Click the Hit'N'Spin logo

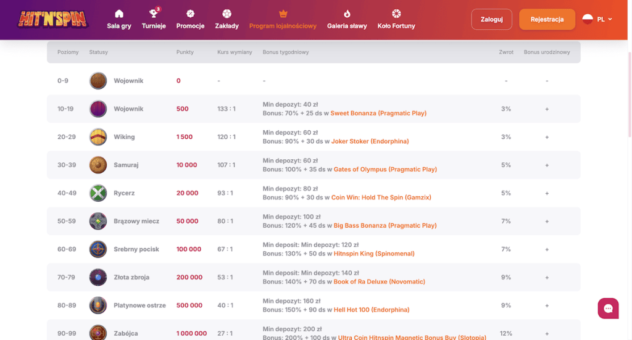click(x=52, y=19)
